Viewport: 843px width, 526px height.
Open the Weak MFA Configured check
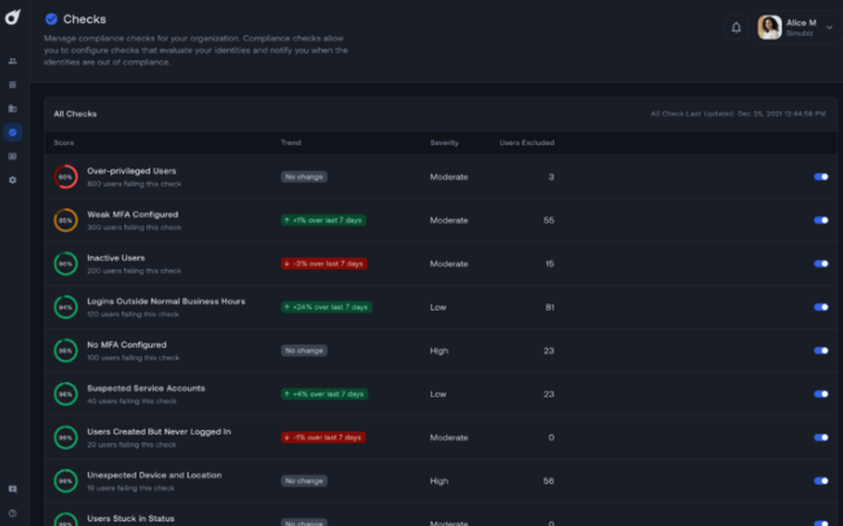click(132, 215)
